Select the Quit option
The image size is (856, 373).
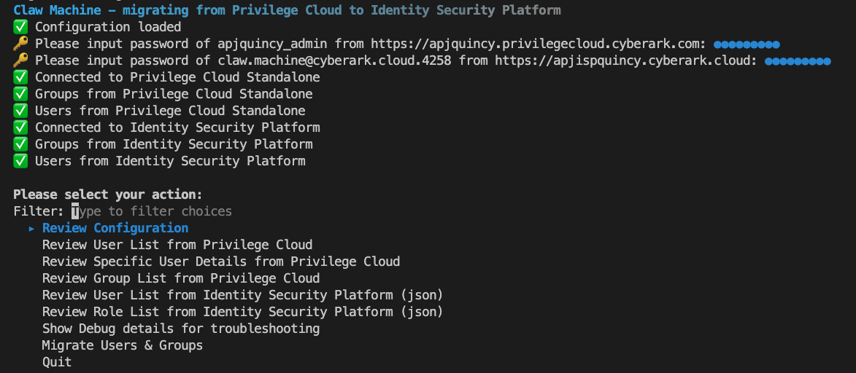57,363
